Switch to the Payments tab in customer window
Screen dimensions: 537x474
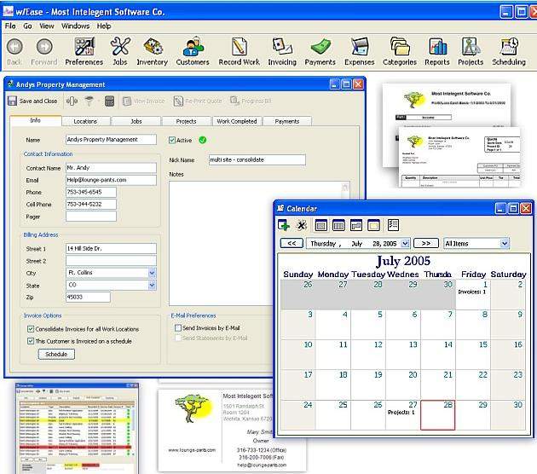pyautogui.click(x=287, y=121)
